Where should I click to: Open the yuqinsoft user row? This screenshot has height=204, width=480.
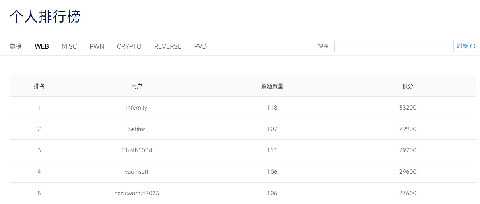[137, 172]
